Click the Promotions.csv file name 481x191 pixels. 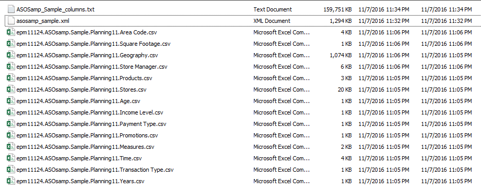point(87,135)
